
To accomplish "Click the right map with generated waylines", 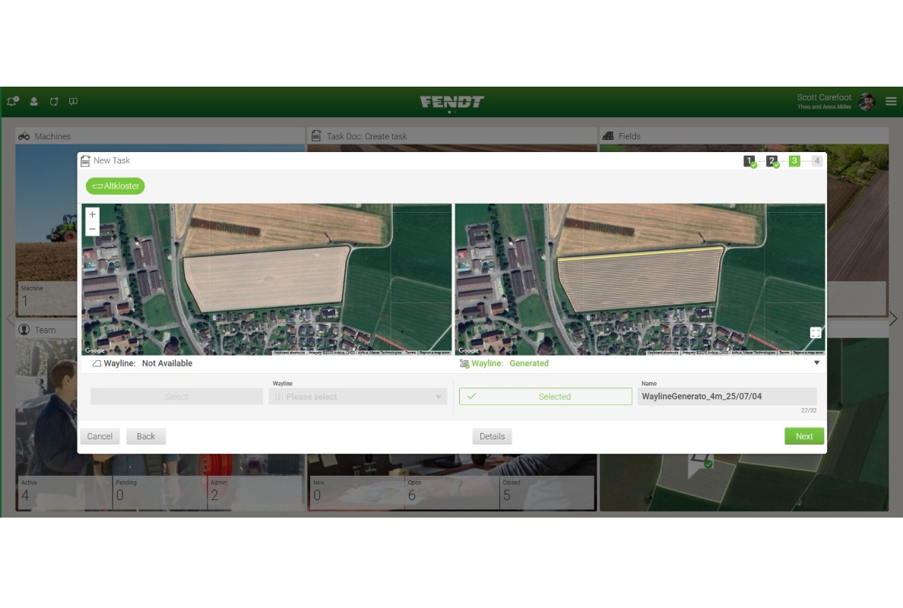I will point(640,279).
